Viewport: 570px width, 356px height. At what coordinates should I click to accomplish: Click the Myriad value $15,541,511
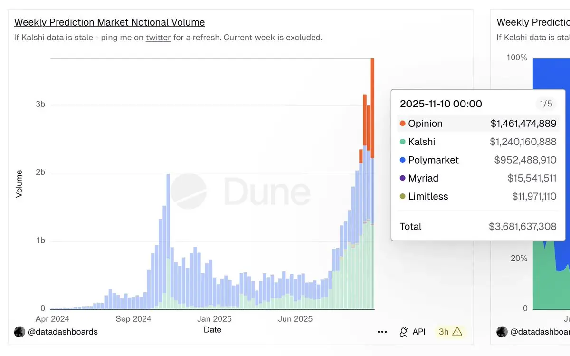point(532,178)
